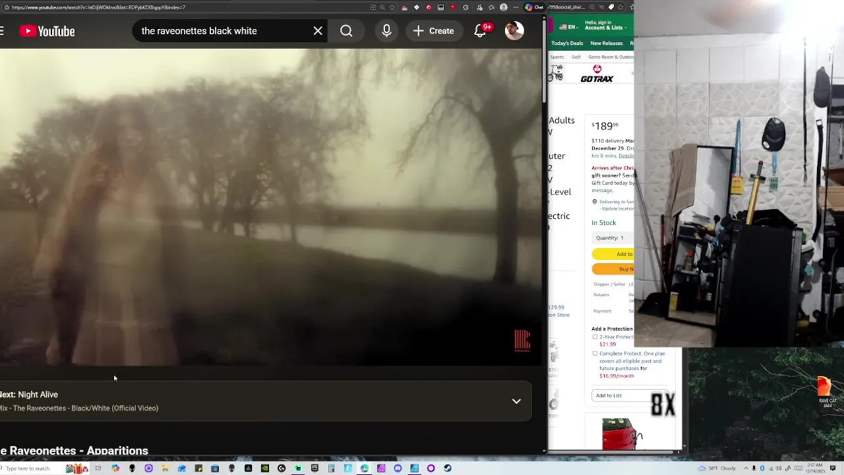Open Calculator from the taskbar
844x475 pixels.
pyautogui.click(x=331, y=468)
